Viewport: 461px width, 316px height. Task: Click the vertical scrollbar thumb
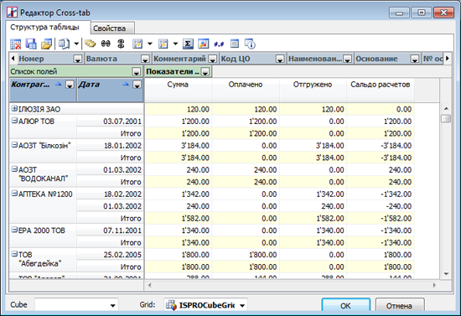[x=446, y=118]
